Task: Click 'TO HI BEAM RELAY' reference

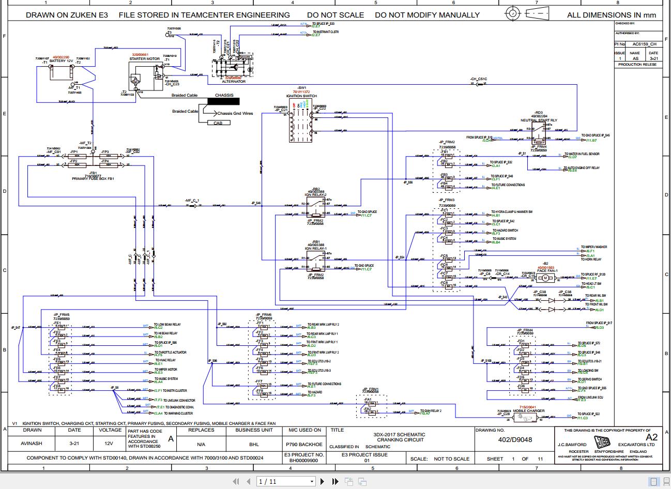Action: (x=166, y=333)
